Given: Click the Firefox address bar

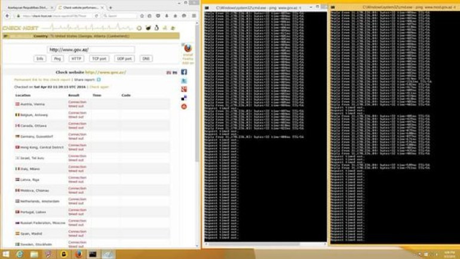Looking at the screenshot, I should 56,16.
